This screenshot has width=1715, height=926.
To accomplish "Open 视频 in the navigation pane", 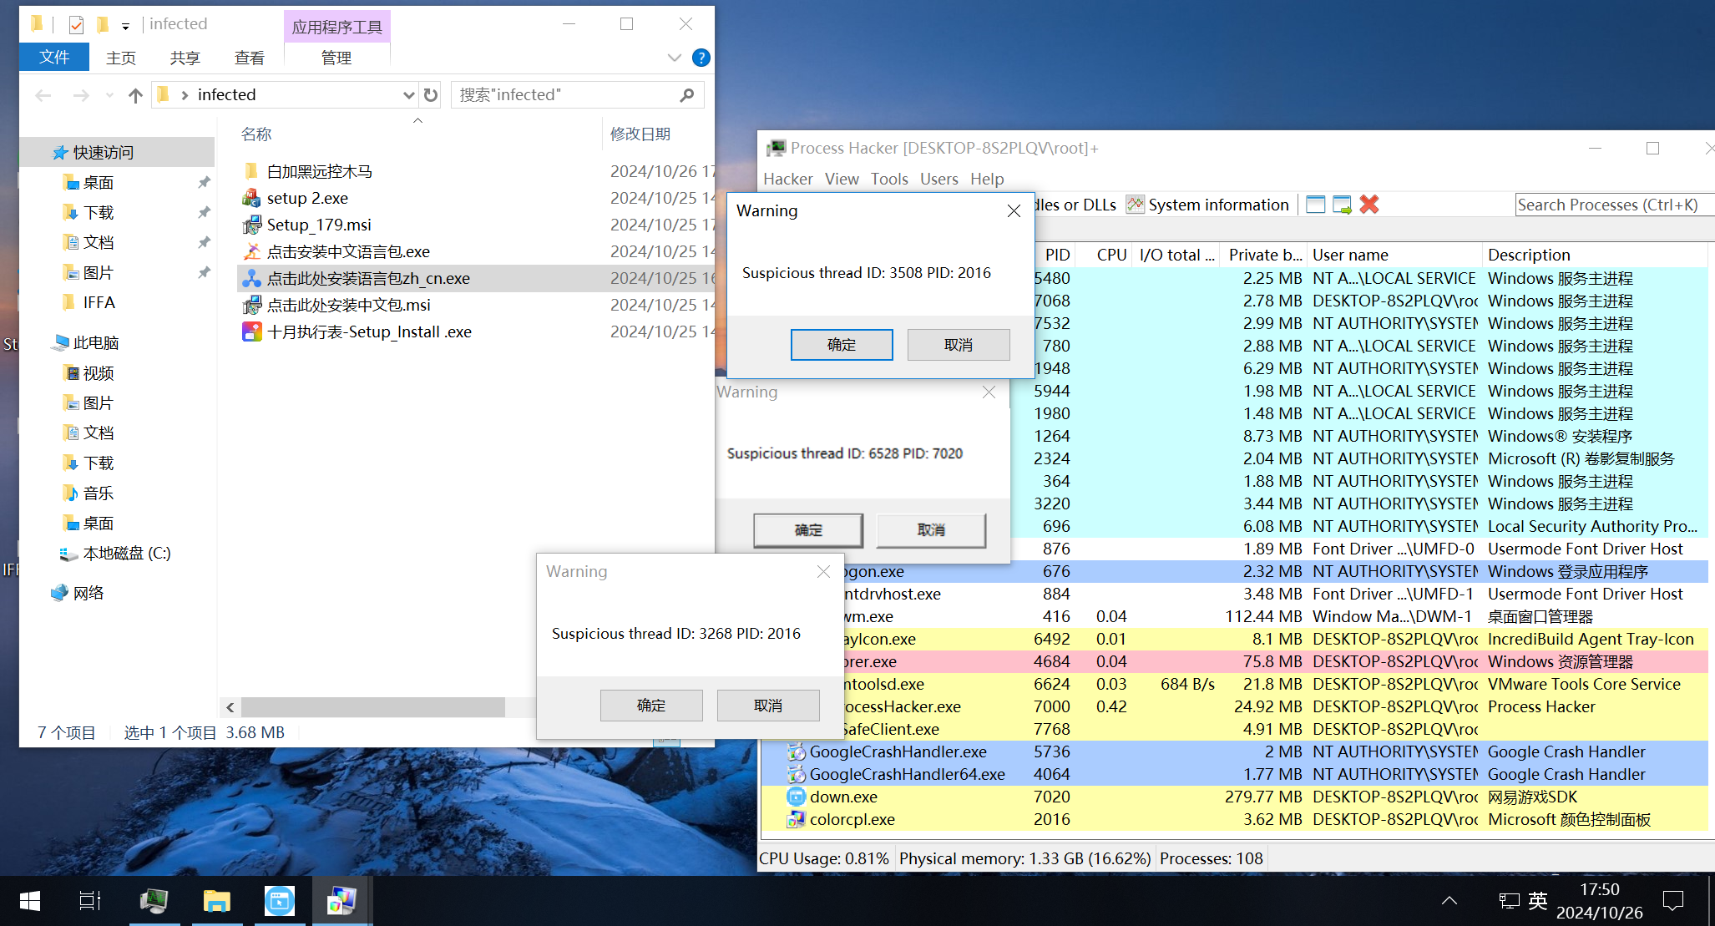I will point(99,372).
